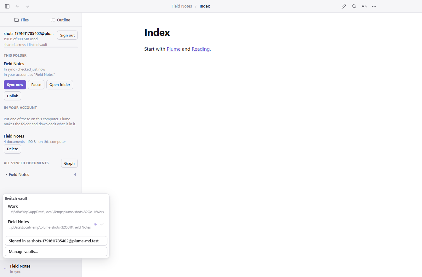Open the three-dot more options menu

(374, 6)
